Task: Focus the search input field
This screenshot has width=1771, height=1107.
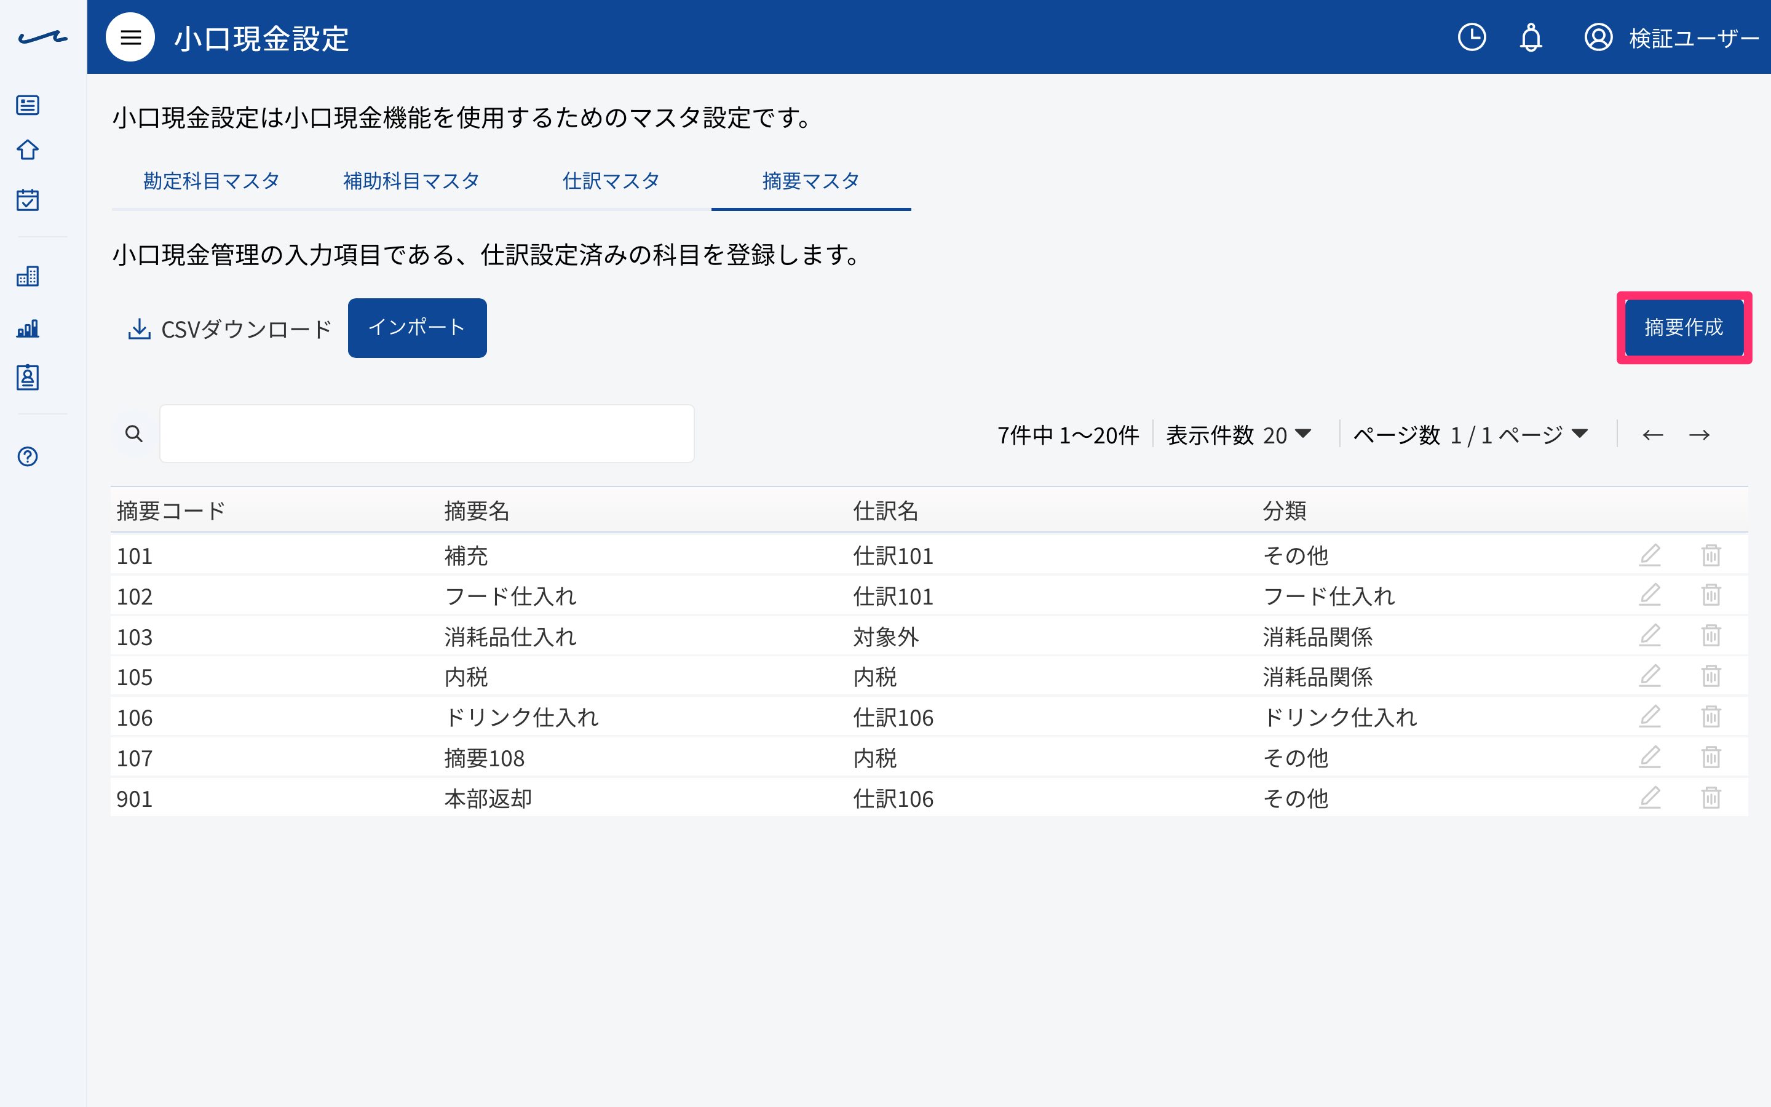Action: pyautogui.click(x=427, y=434)
